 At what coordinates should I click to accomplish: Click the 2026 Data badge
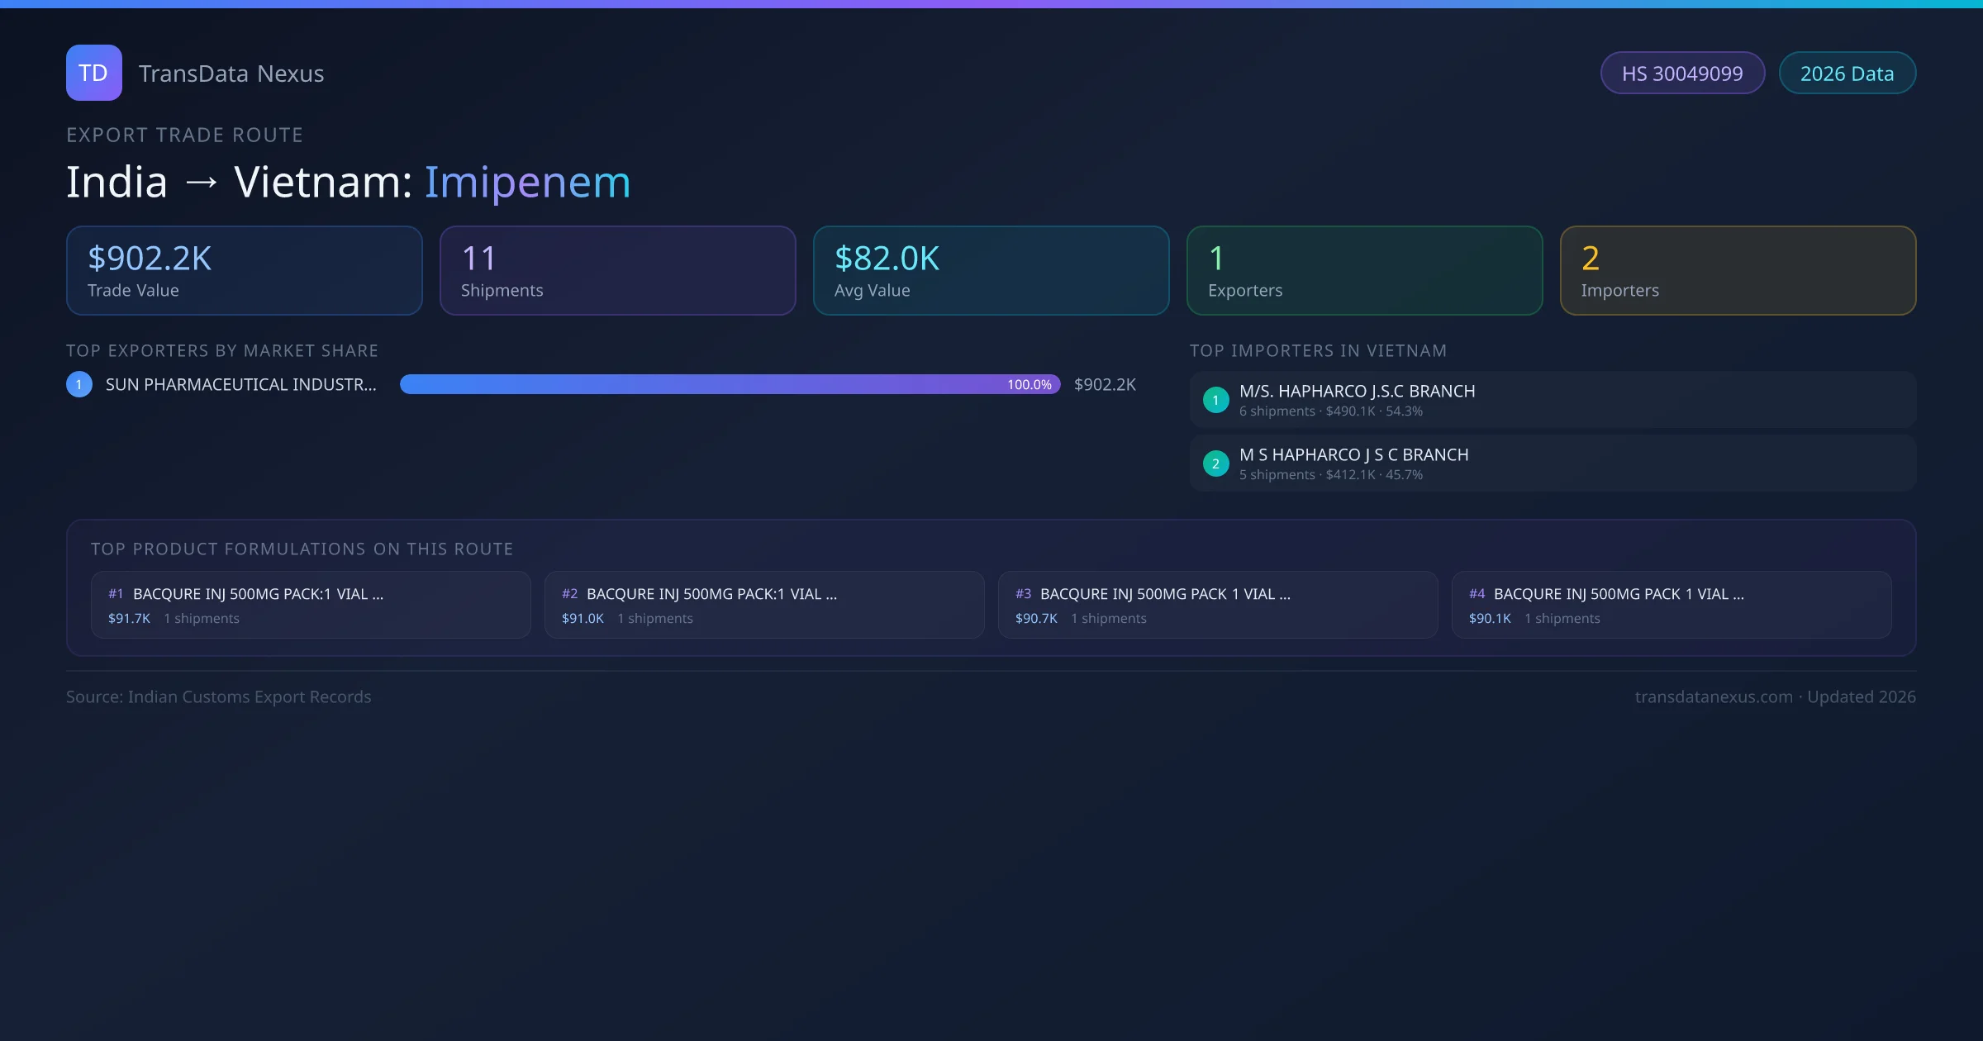coord(1847,74)
